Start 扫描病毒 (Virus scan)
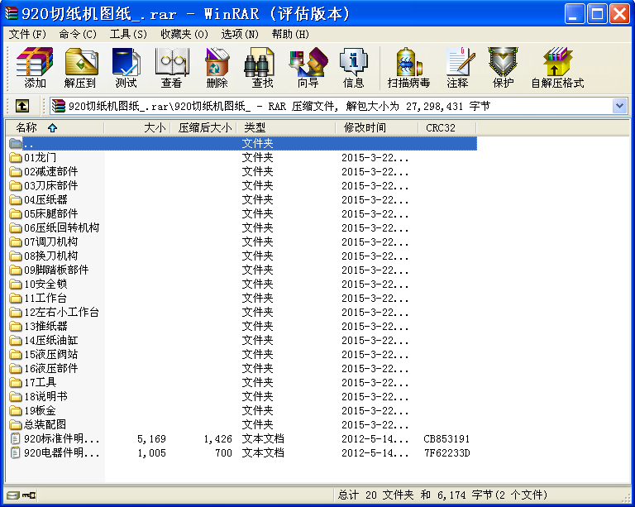635x507 pixels. [408, 67]
